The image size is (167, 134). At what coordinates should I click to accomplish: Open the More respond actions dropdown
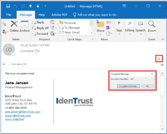coord(53,34)
